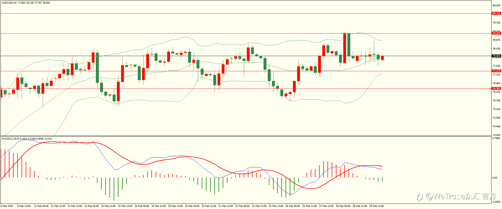The image size is (502, 209).
Task: Select the red 76.383 price tag
Action: 496,89
